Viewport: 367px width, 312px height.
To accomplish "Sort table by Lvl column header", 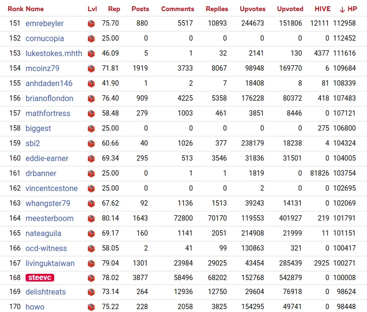I will pos(92,9).
